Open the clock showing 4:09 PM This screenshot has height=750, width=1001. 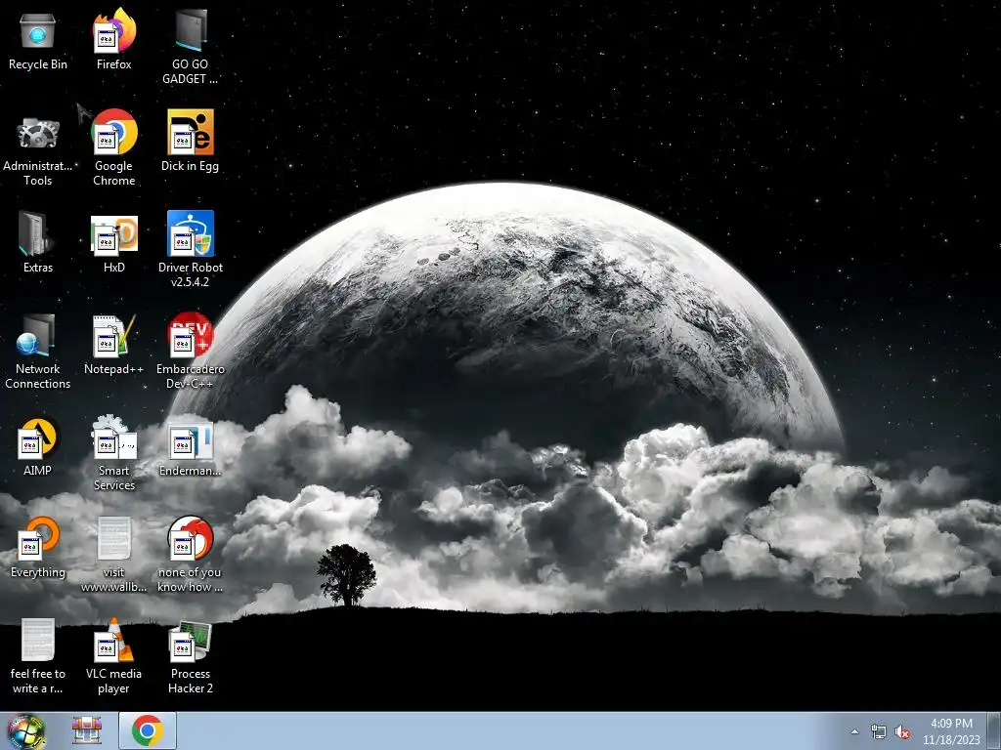pyautogui.click(x=951, y=730)
